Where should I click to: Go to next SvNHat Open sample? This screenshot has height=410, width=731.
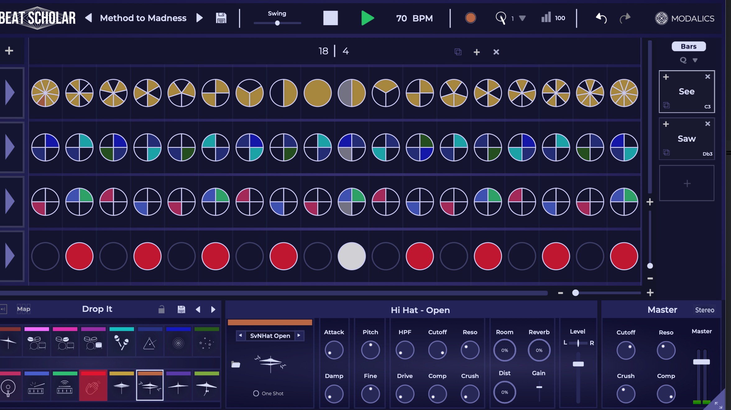[299, 335]
